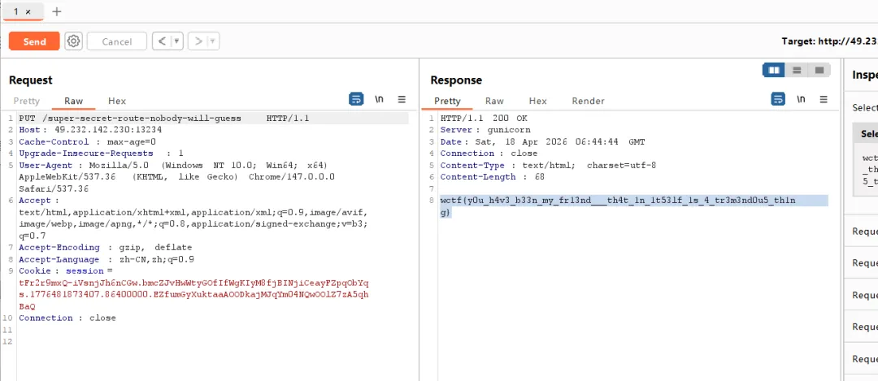Show non-printable characters in Response panel
Image resolution: width=878 pixels, height=381 pixels.
[x=801, y=99]
